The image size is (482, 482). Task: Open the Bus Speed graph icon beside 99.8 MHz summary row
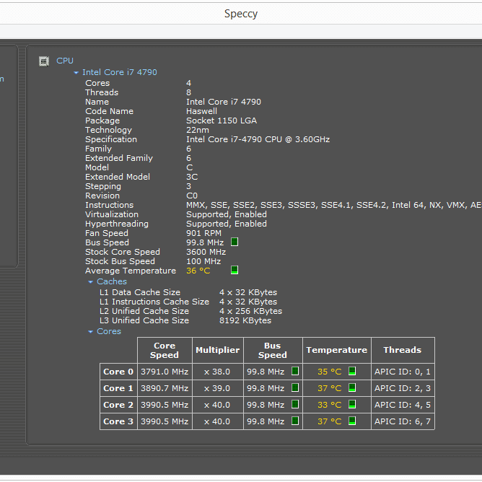click(x=235, y=242)
